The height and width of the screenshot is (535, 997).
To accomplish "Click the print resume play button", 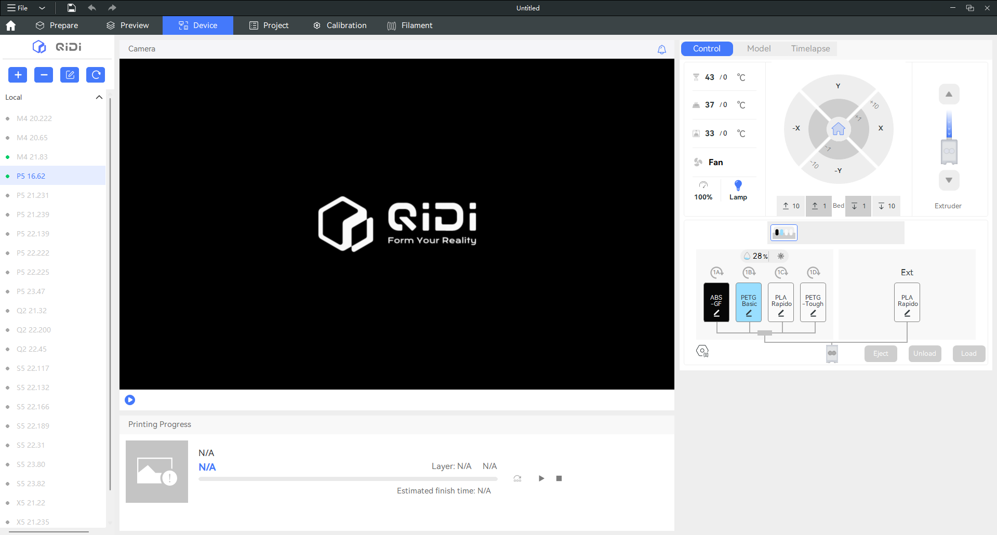I will 541,478.
